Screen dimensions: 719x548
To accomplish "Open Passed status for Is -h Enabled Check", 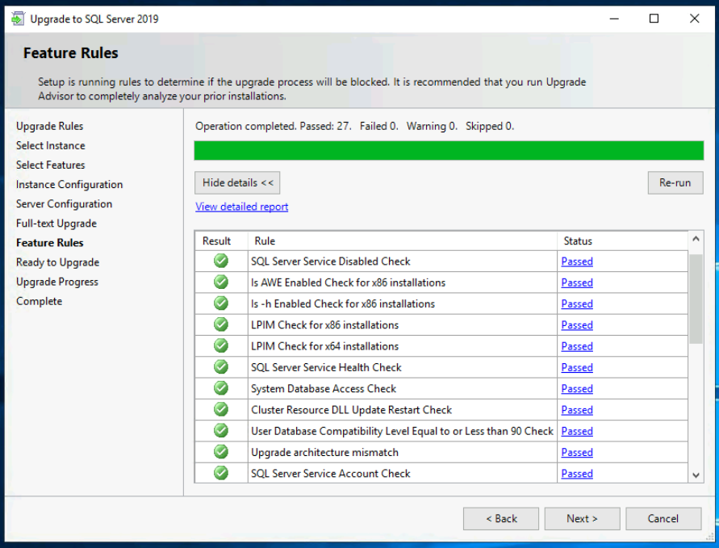I will coord(577,303).
